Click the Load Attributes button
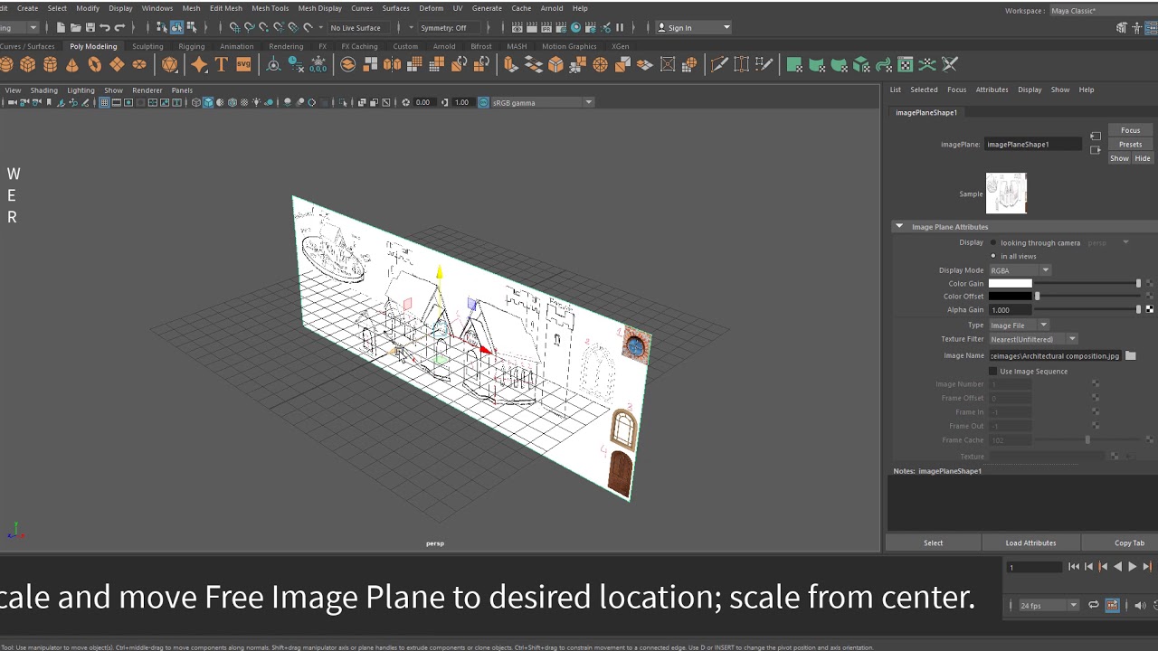Screen dimensions: 1158x651 point(1030,543)
